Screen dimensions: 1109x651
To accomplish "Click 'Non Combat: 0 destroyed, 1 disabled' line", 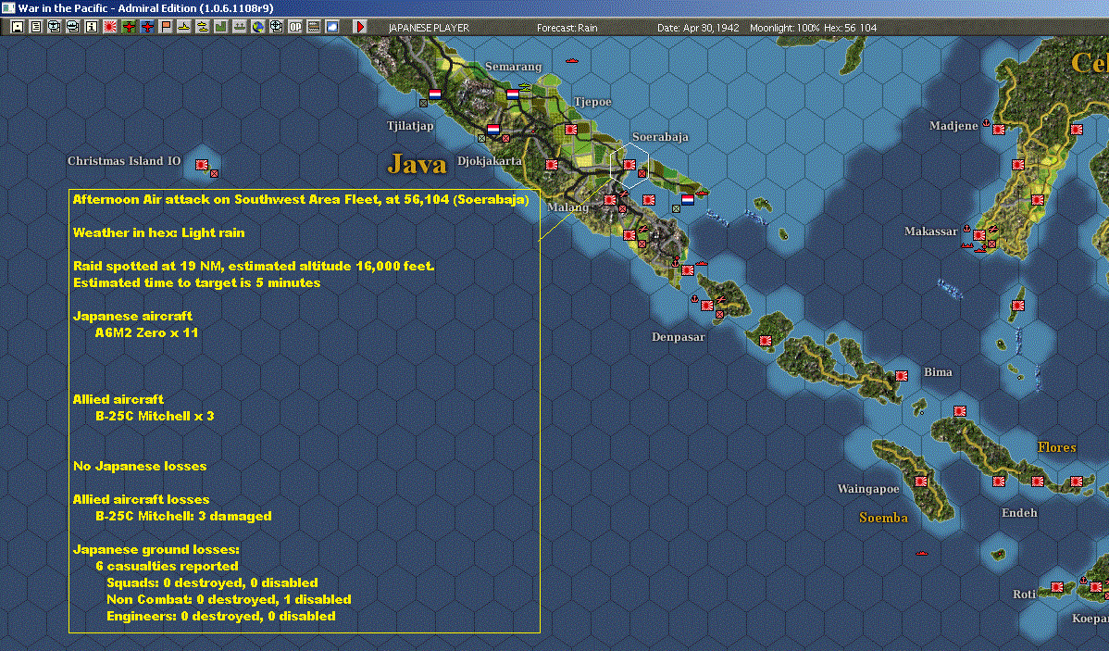I will (230, 599).
